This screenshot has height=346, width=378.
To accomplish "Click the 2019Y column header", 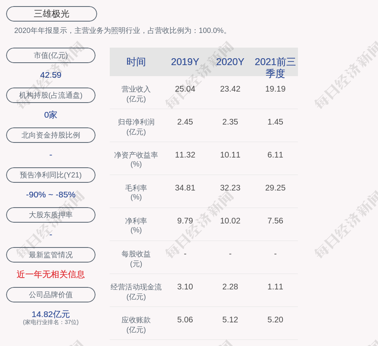I will [x=185, y=62].
